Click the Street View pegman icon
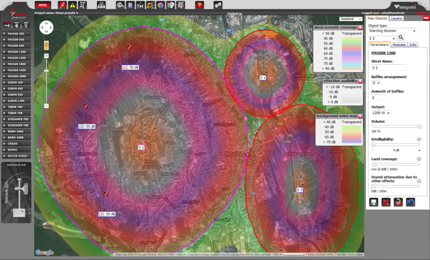 click(46, 45)
